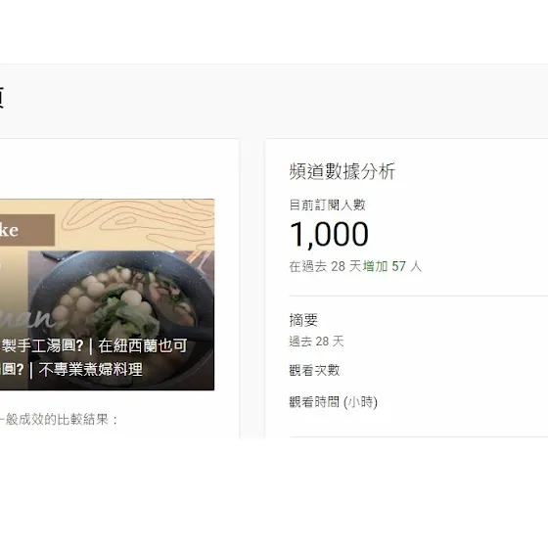Screen dimensions: 548x548
Task: Click the 不專業煮婦料理 title text
Action: tap(90, 370)
